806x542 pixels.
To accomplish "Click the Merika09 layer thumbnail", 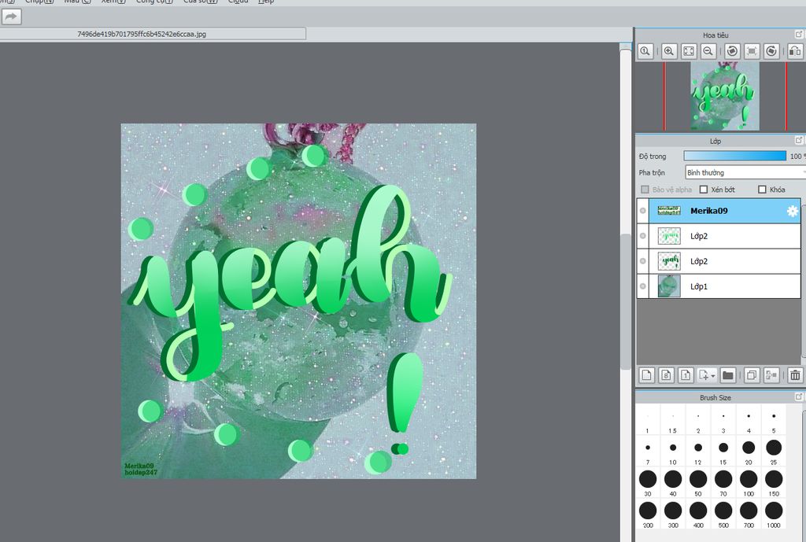I will coord(669,211).
